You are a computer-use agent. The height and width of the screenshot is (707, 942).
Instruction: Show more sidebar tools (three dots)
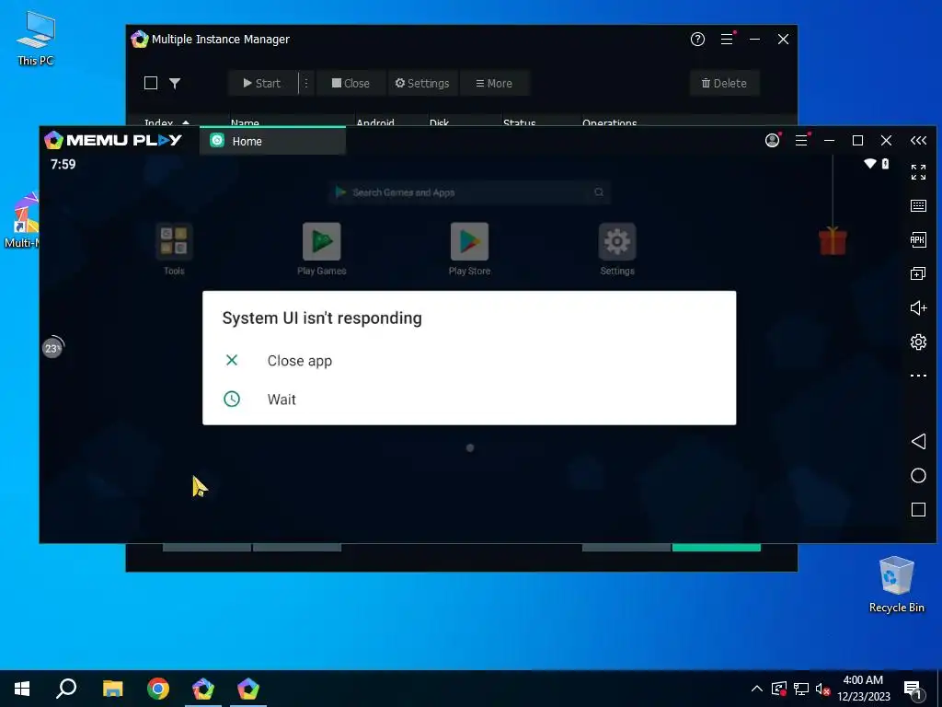[x=918, y=376]
